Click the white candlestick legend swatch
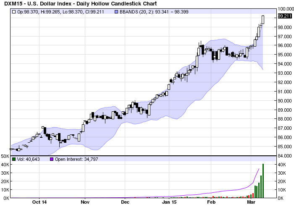This screenshot has width=294, height=215. (x=14, y=12)
